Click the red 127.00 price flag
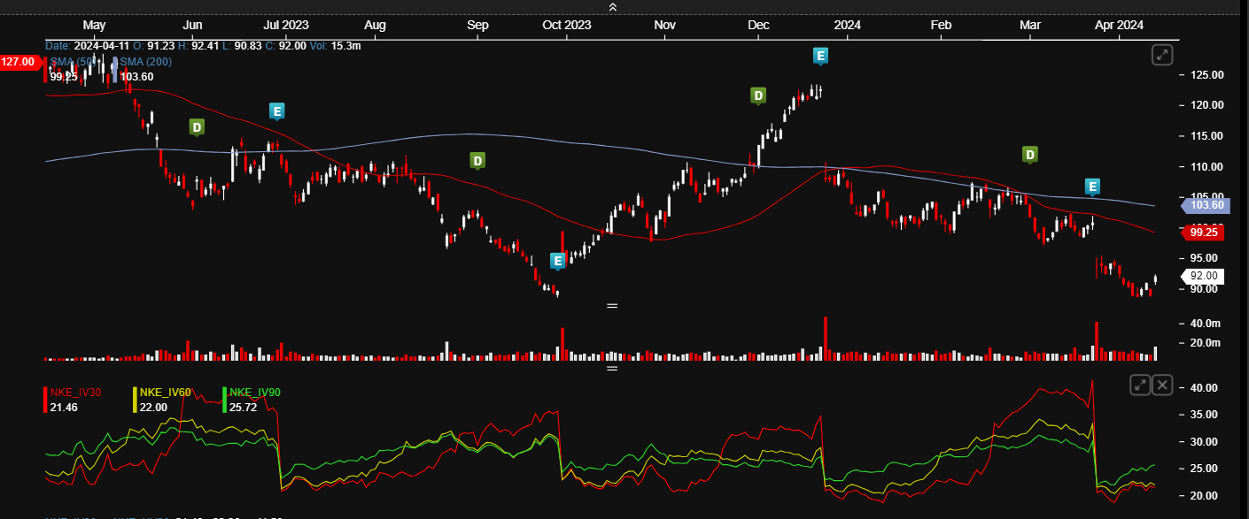This screenshot has height=519, width=1249. pyautogui.click(x=19, y=62)
